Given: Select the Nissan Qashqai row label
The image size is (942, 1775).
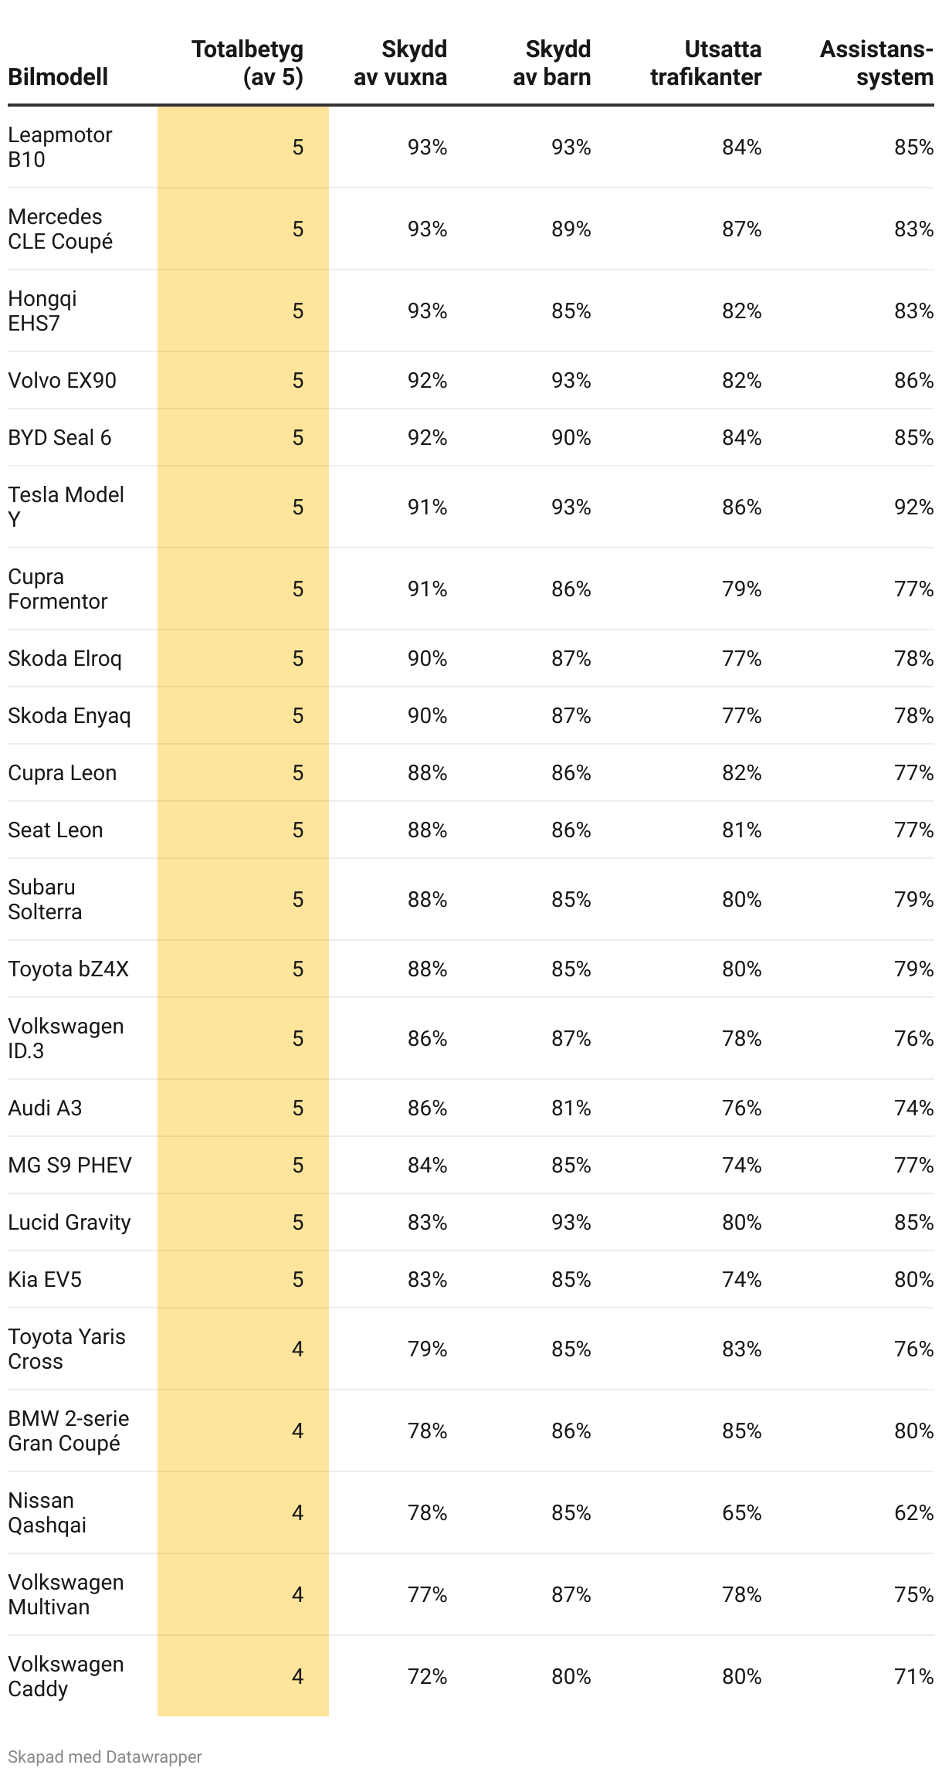Looking at the screenshot, I should pos(47,1512).
